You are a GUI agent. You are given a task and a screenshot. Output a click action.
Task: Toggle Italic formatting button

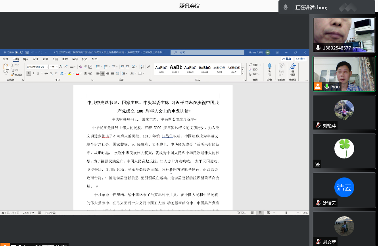34,73
